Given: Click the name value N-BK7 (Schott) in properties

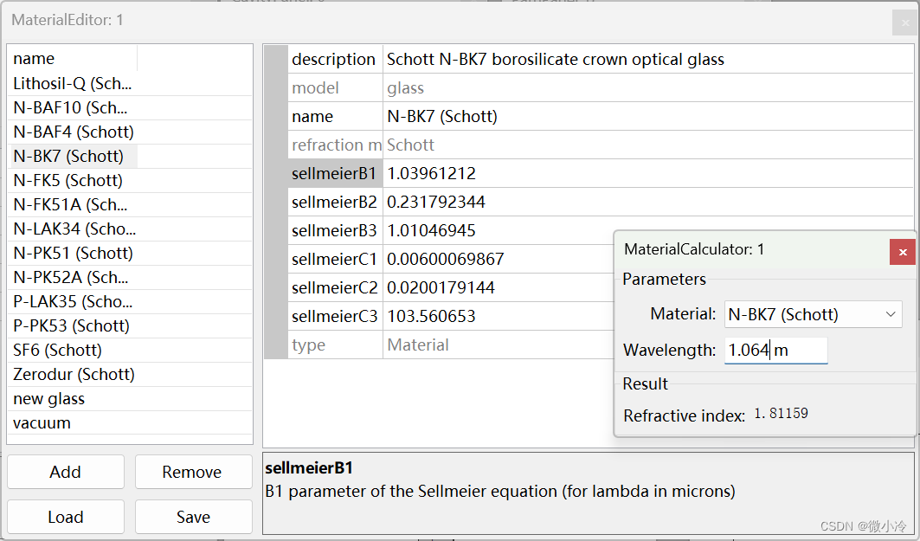Looking at the screenshot, I should pyautogui.click(x=441, y=116).
